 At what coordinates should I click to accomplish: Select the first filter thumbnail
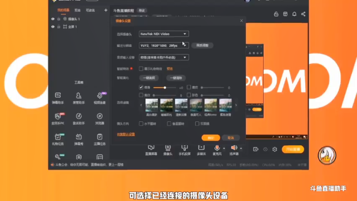pos(152,106)
